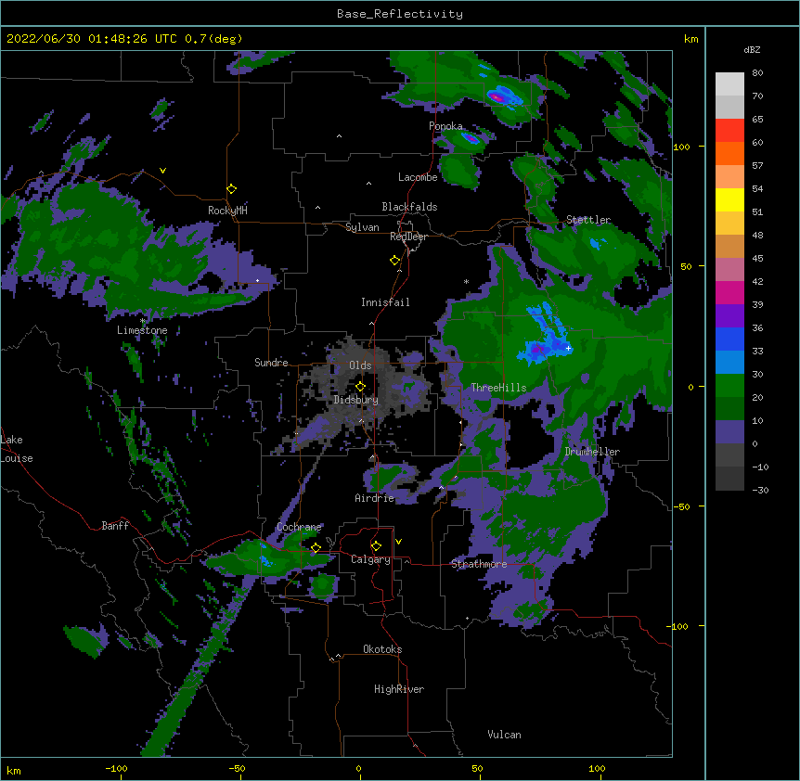Click the Olds city label
Image resolution: width=800 pixels, height=781 pixels.
point(360,365)
